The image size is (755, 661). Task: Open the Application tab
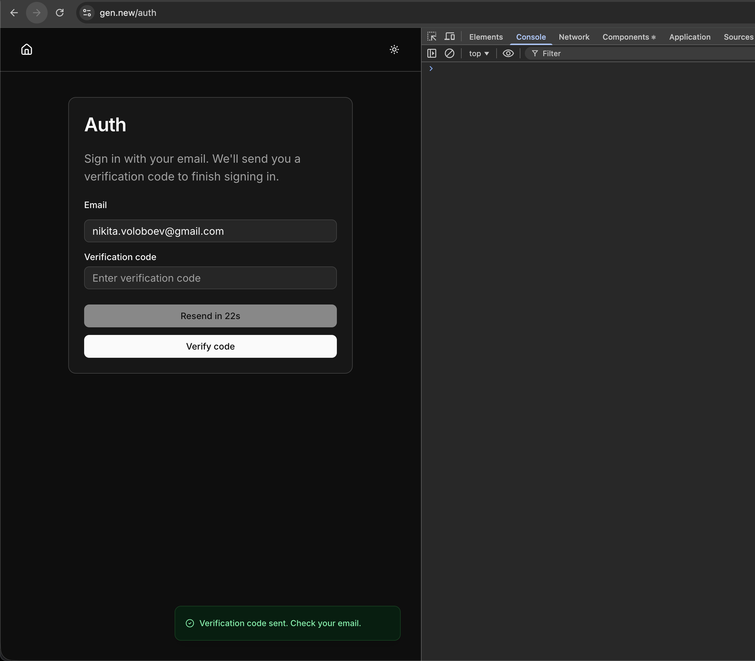[x=690, y=37]
